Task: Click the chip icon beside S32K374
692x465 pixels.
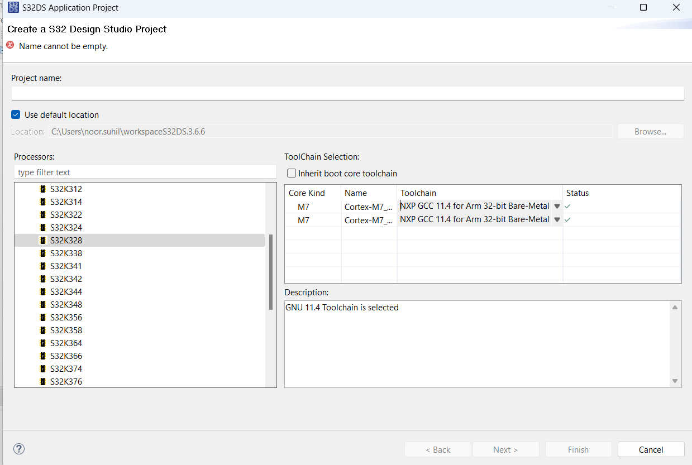Action: coord(42,369)
